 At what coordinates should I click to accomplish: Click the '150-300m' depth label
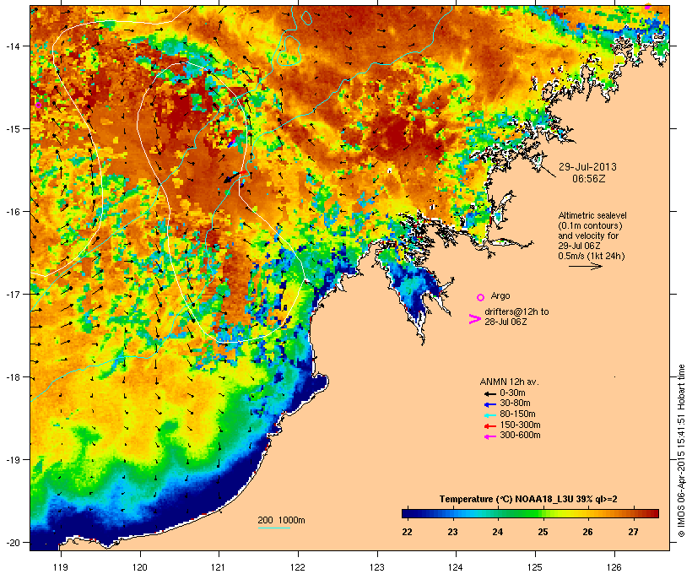click(520, 425)
